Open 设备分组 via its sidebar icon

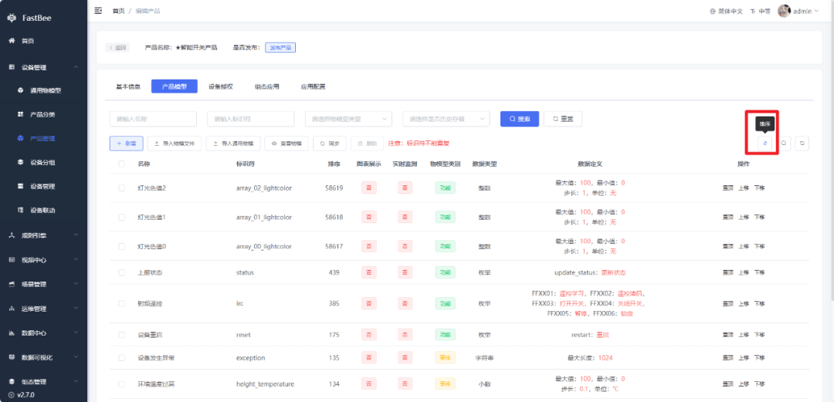coord(21,162)
